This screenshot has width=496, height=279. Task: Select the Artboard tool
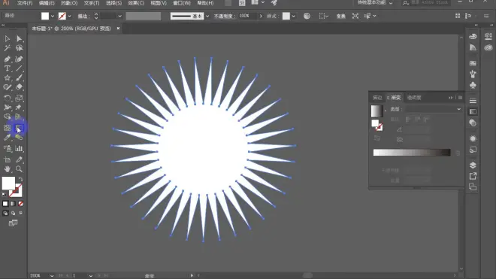point(7,159)
